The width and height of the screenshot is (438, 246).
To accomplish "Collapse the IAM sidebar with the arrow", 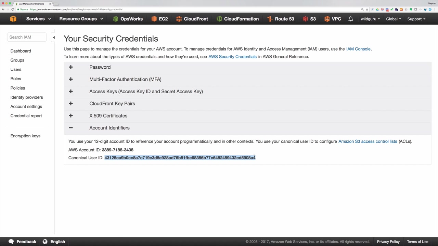I will pyautogui.click(x=54, y=37).
